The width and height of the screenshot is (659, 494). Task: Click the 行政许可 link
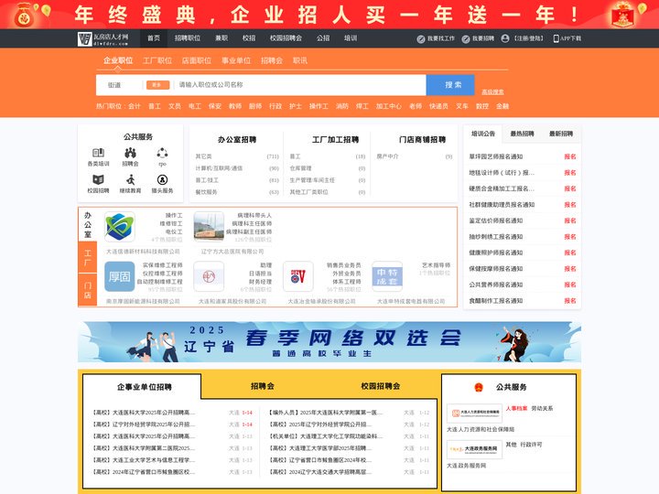pyautogui.click(x=531, y=445)
